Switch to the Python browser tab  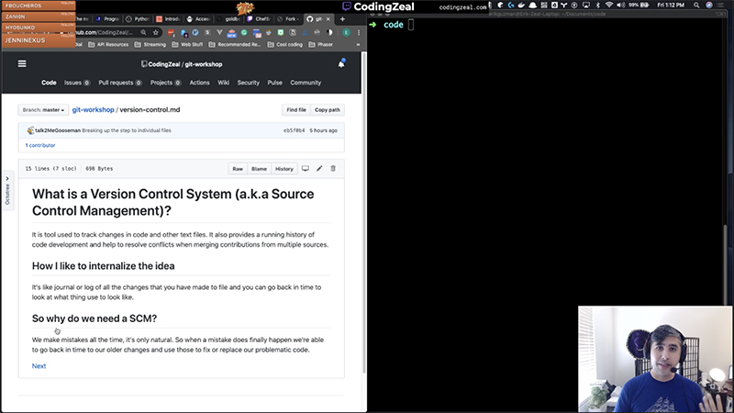(x=136, y=19)
